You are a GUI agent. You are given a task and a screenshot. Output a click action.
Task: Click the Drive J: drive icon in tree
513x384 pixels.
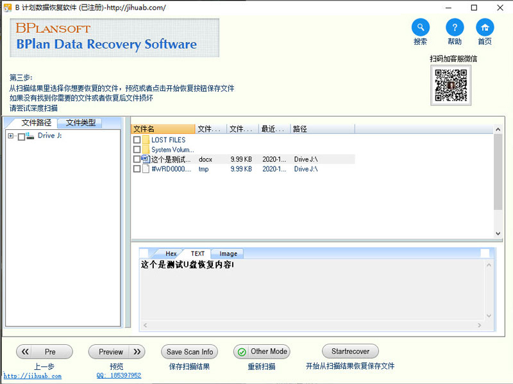click(x=30, y=136)
